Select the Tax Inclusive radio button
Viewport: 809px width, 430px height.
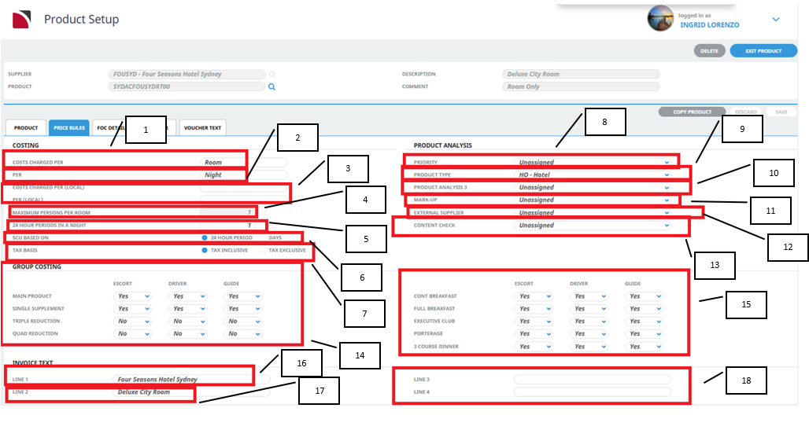coord(205,250)
